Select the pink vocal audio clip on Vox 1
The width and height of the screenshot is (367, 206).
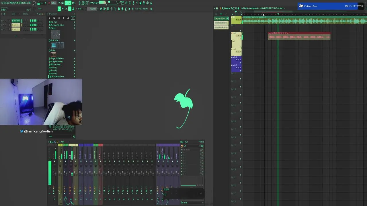click(299, 36)
